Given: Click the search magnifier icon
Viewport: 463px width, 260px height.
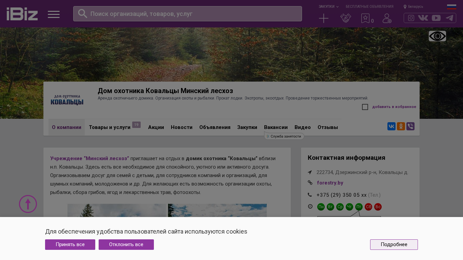Looking at the screenshot, I should click(x=83, y=14).
